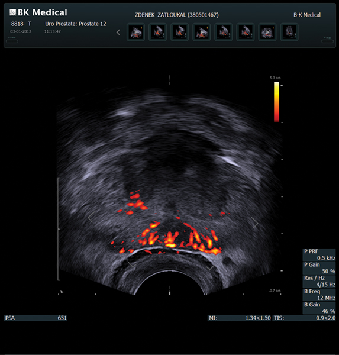Click the BK Medical logo
The image size is (339, 355).
pyautogui.click(x=38, y=12)
